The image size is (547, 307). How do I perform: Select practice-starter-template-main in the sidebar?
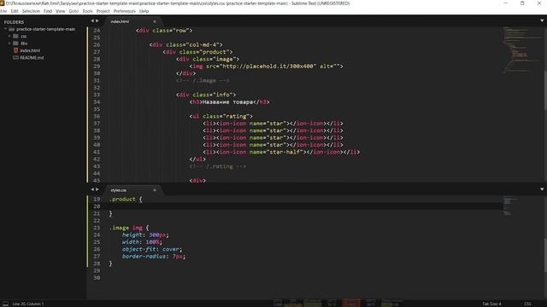tap(45, 29)
